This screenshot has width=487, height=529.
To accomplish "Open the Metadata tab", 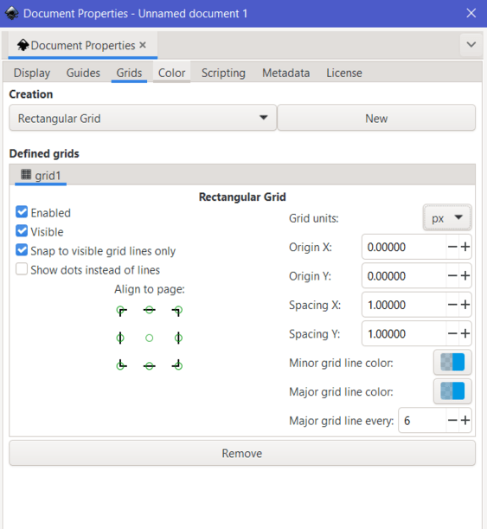I will (x=285, y=73).
